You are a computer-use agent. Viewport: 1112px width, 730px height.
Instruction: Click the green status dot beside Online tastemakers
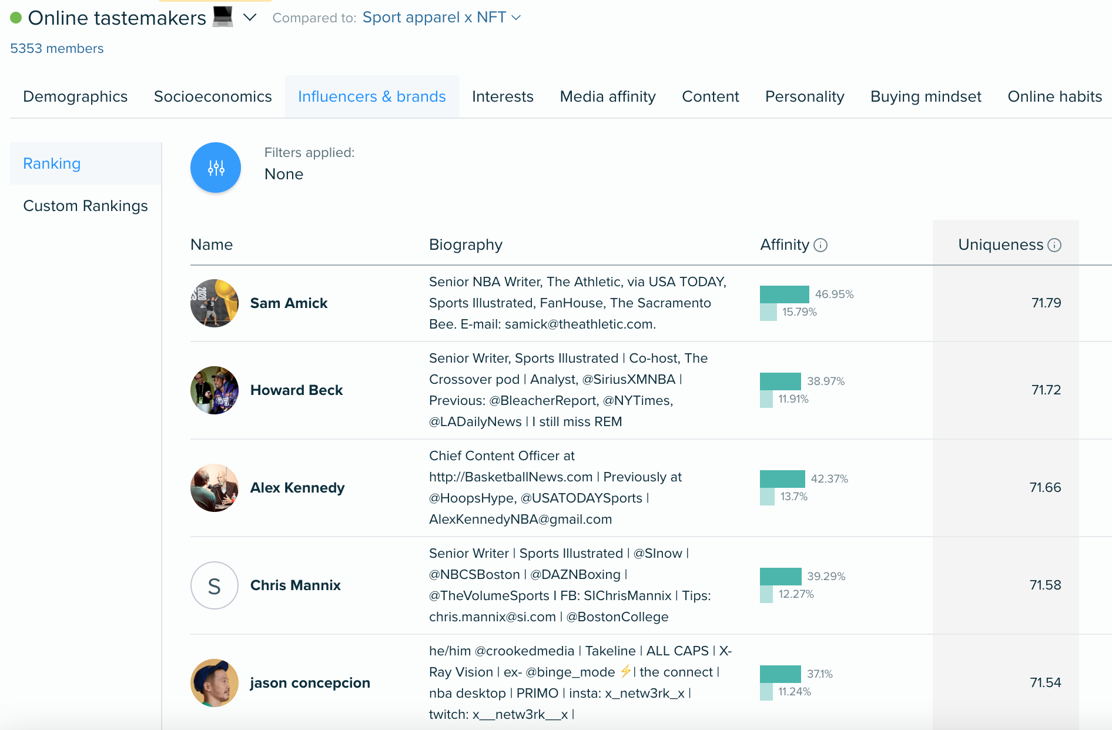coord(16,18)
